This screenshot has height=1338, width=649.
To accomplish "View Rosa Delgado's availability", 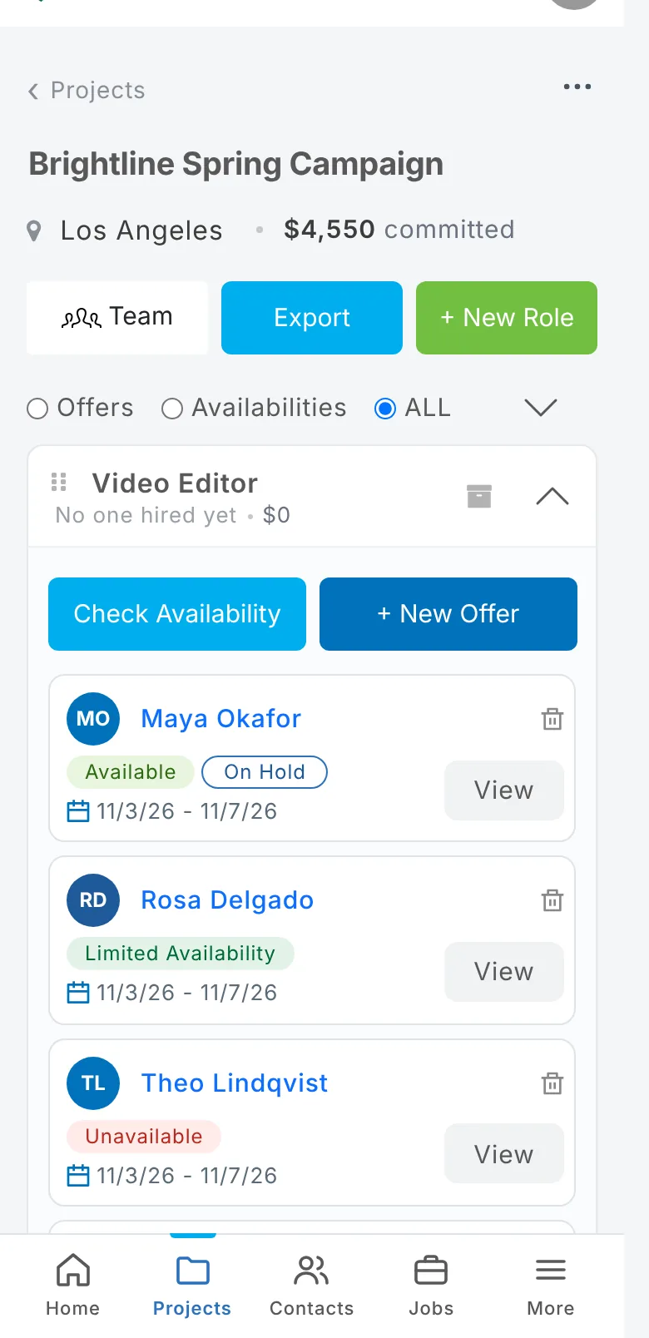I will 504,972.
